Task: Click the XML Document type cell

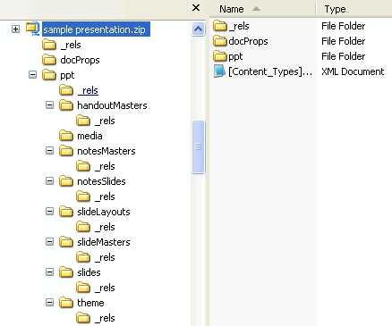Action: (x=353, y=71)
